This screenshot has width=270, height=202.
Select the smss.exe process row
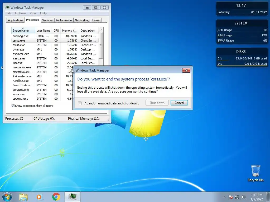42,94
